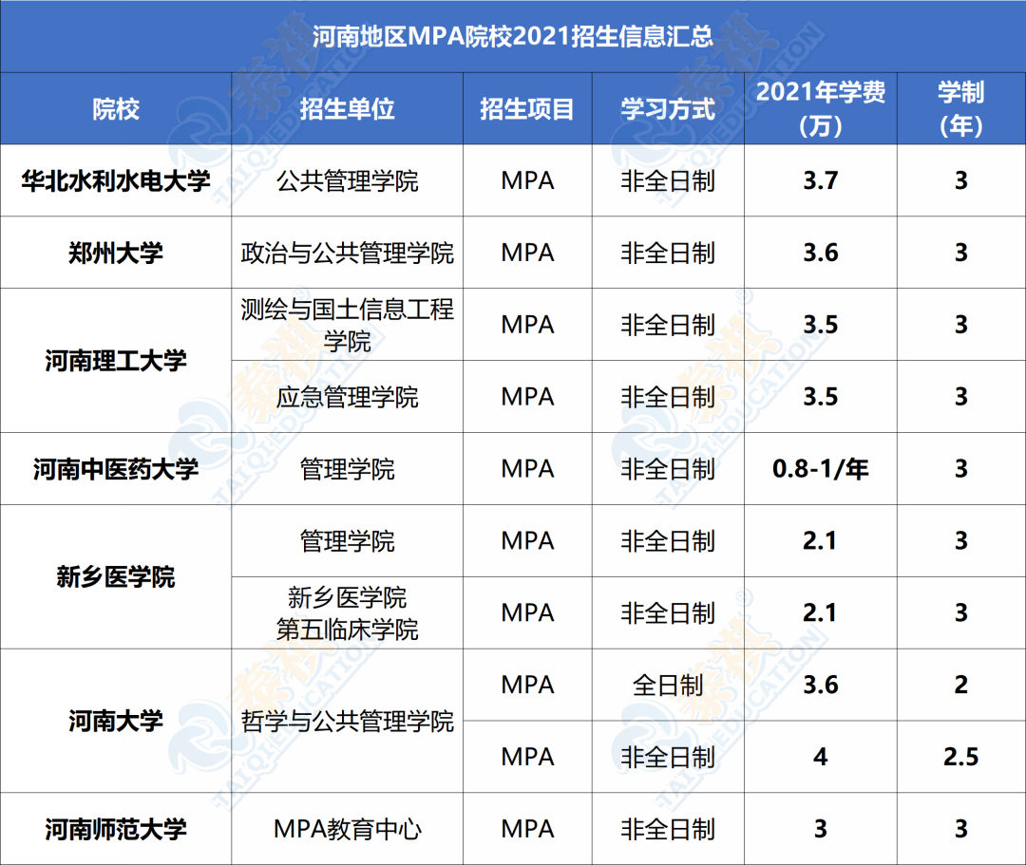Click the 河南中医药大学 cell
Image resolution: width=1026 pixels, height=865 pixels.
click(116, 469)
